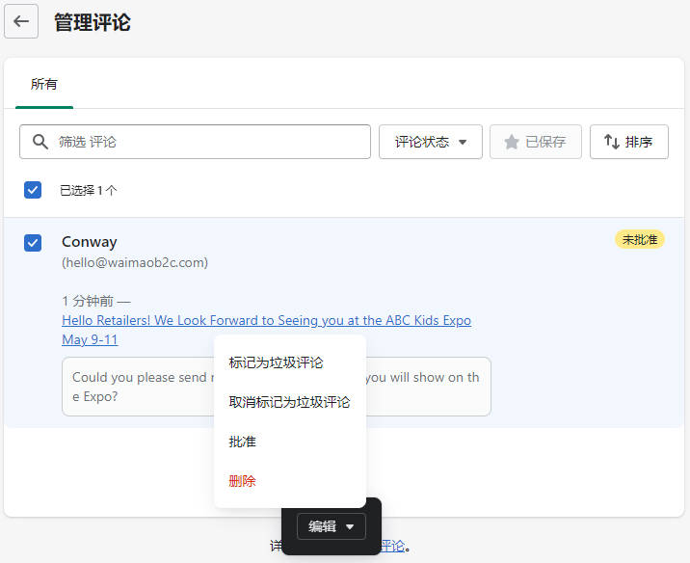
Task: Focus the 筛选 评论 search field
Action: click(x=195, y=142)
